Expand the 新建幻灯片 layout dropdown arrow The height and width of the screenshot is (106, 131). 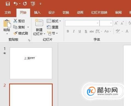coord(44,34)
